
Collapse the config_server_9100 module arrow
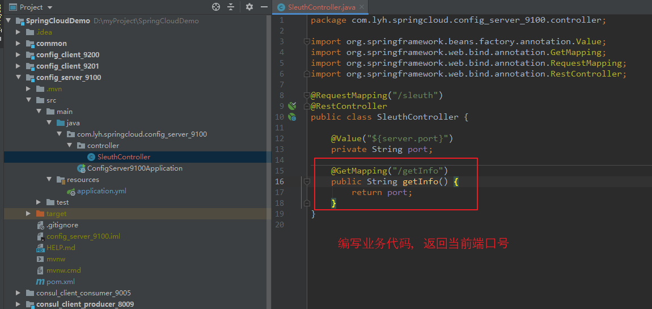tap(18, 77)
